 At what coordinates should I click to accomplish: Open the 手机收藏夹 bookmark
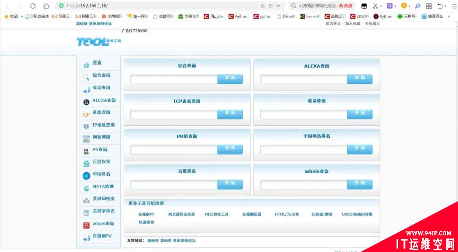37,17
